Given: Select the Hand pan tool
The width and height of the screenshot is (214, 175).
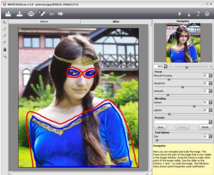Looking at the screenshot, I should (5, 50).
